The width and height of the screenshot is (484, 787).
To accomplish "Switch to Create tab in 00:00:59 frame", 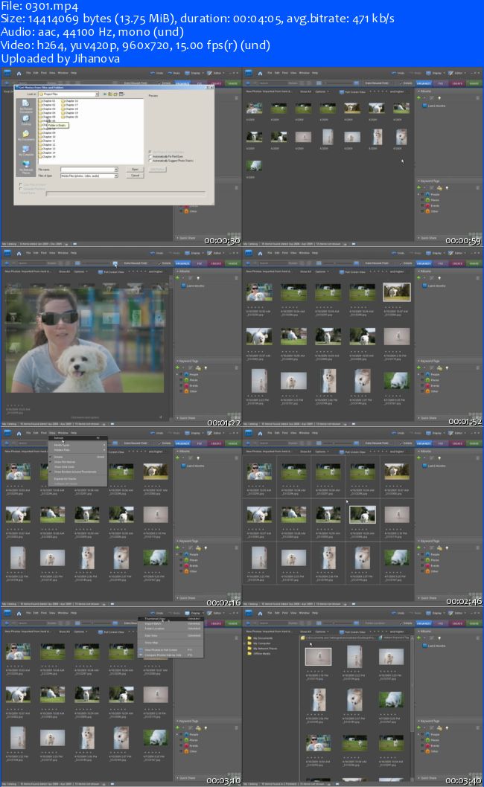I will pos(457,83).
